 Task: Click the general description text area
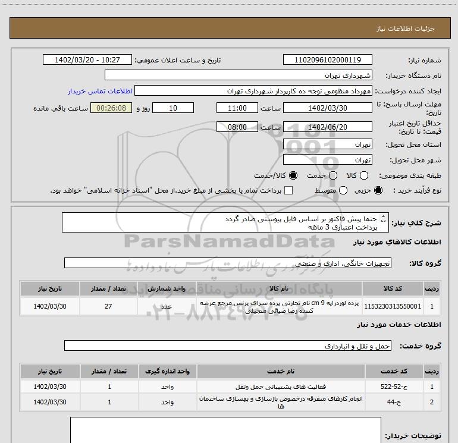pyautogui.click(x=225, y=222)
